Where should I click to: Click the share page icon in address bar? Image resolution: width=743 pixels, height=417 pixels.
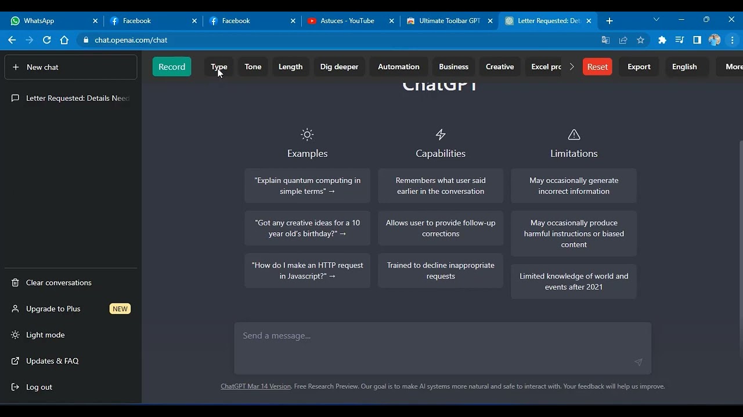click(x=623, y=40)
